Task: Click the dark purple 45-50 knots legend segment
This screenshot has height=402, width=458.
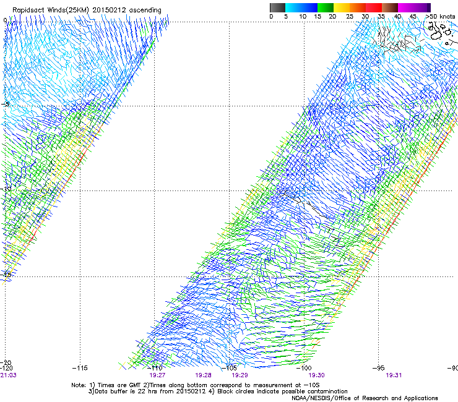Action: pos(423,7)
